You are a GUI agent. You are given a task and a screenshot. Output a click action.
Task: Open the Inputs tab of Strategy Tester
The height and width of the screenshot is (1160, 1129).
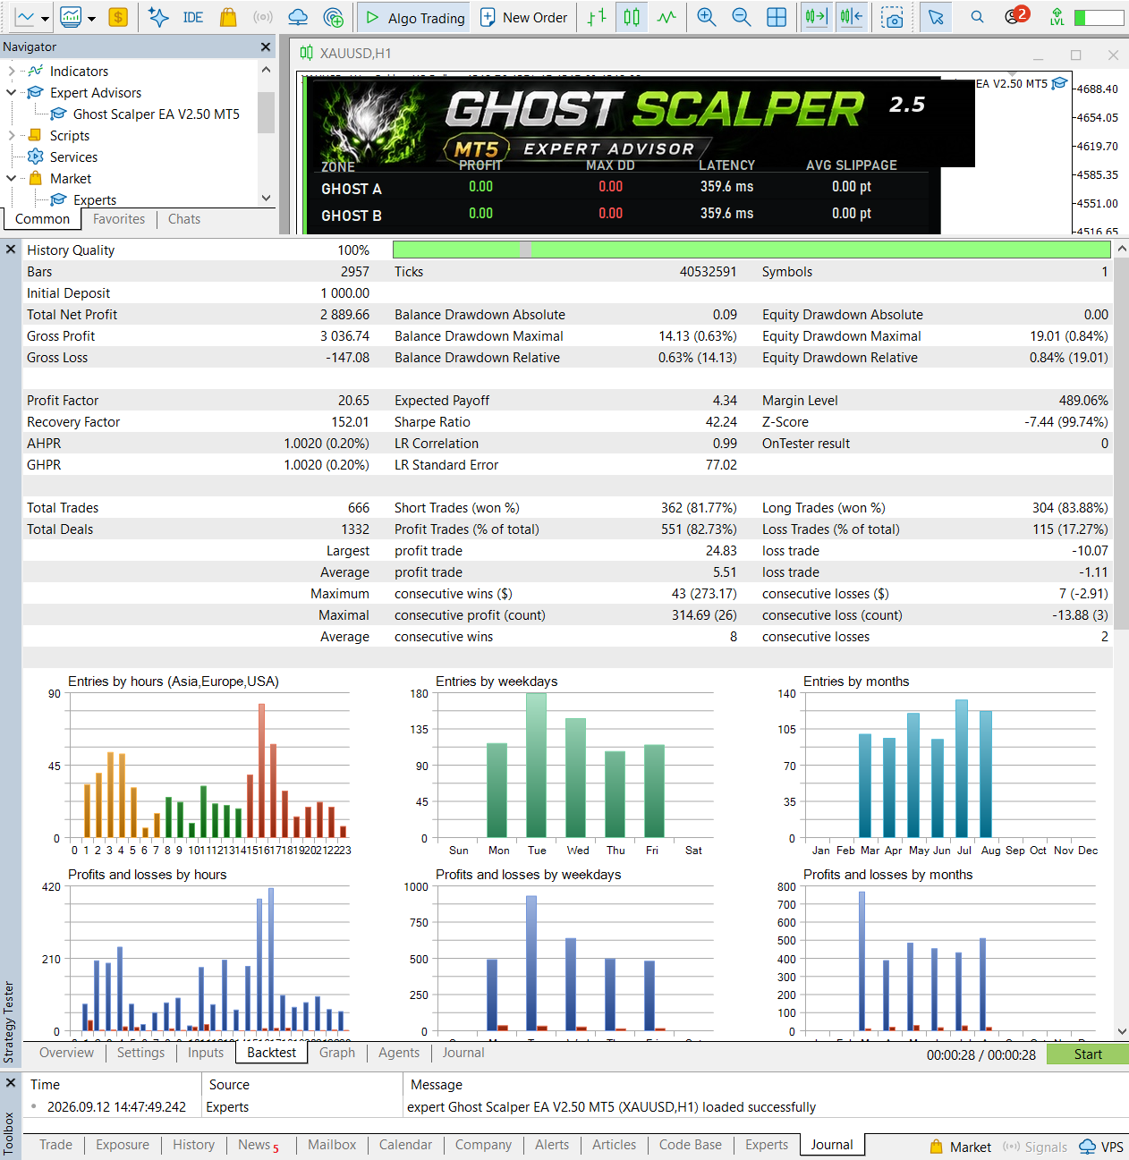(x=206, y=1053)
